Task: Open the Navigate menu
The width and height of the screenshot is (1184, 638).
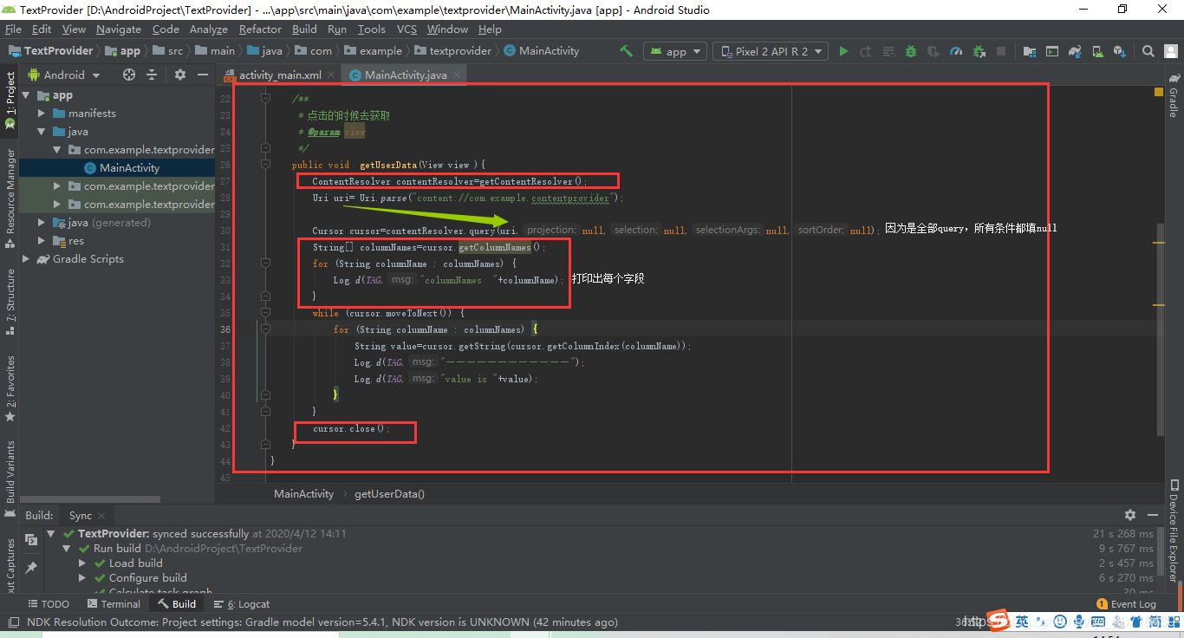Action: tap(119, 29)
